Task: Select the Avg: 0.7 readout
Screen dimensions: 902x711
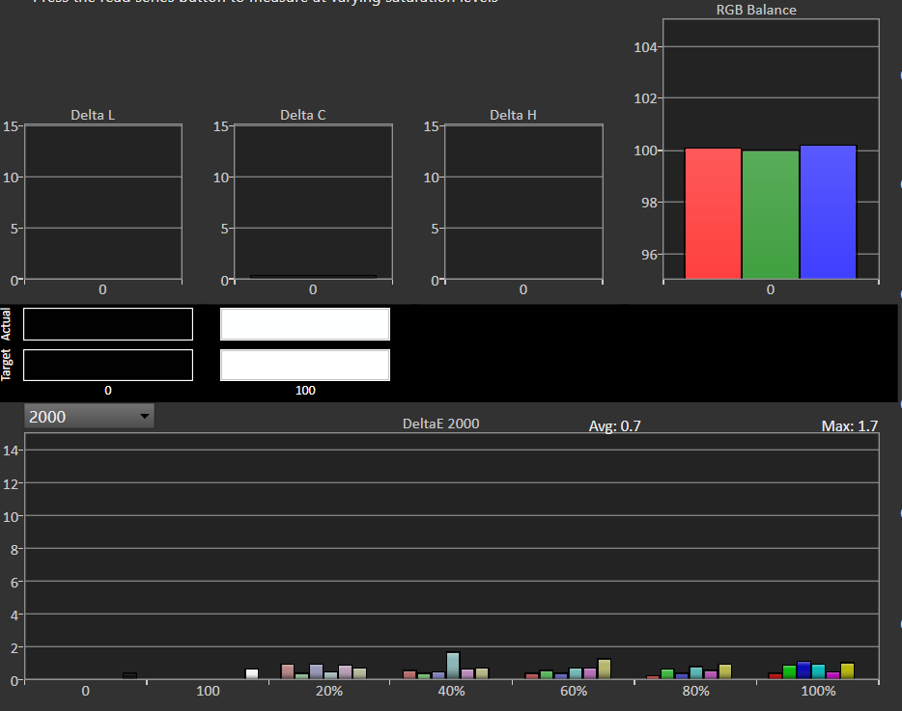Action: [x=614, y=425]
